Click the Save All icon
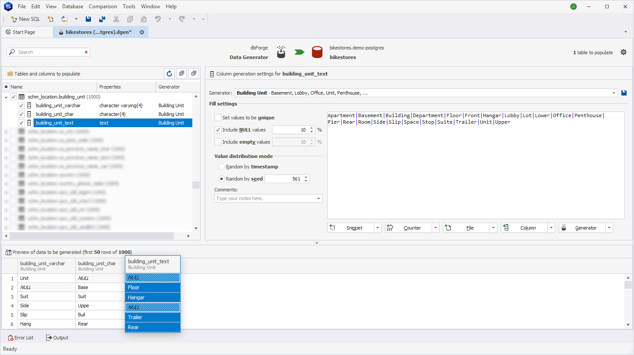The width and height of the screenshot is (634, 355). [x=102, y=19]
